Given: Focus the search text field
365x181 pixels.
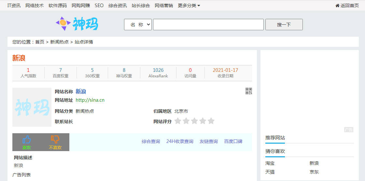Looking at the screenshot, I should (208, 25).
